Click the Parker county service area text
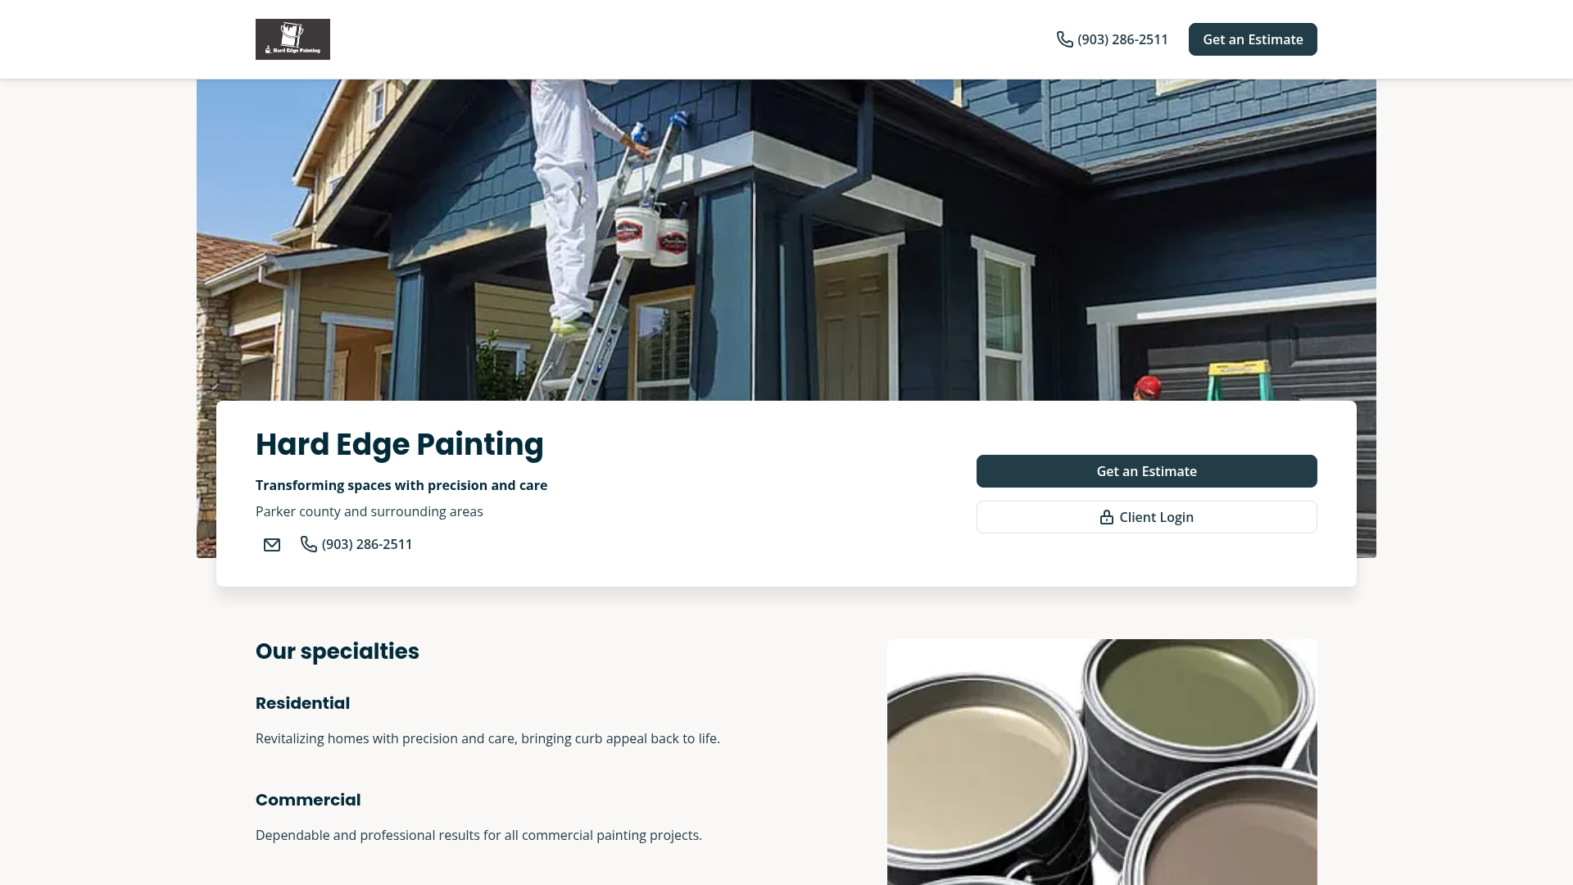 369,511
